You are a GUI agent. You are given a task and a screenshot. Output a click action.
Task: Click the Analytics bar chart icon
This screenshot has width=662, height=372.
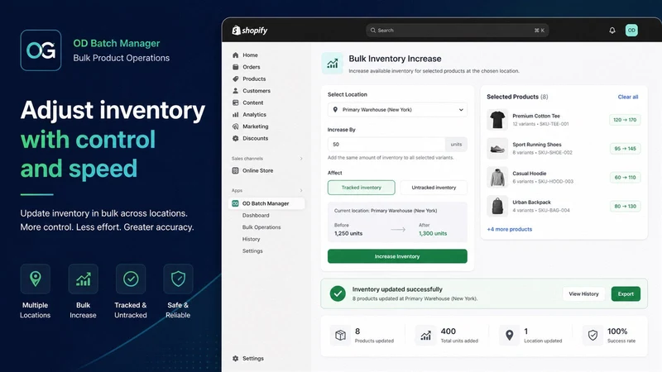click(x=236, y=114)
